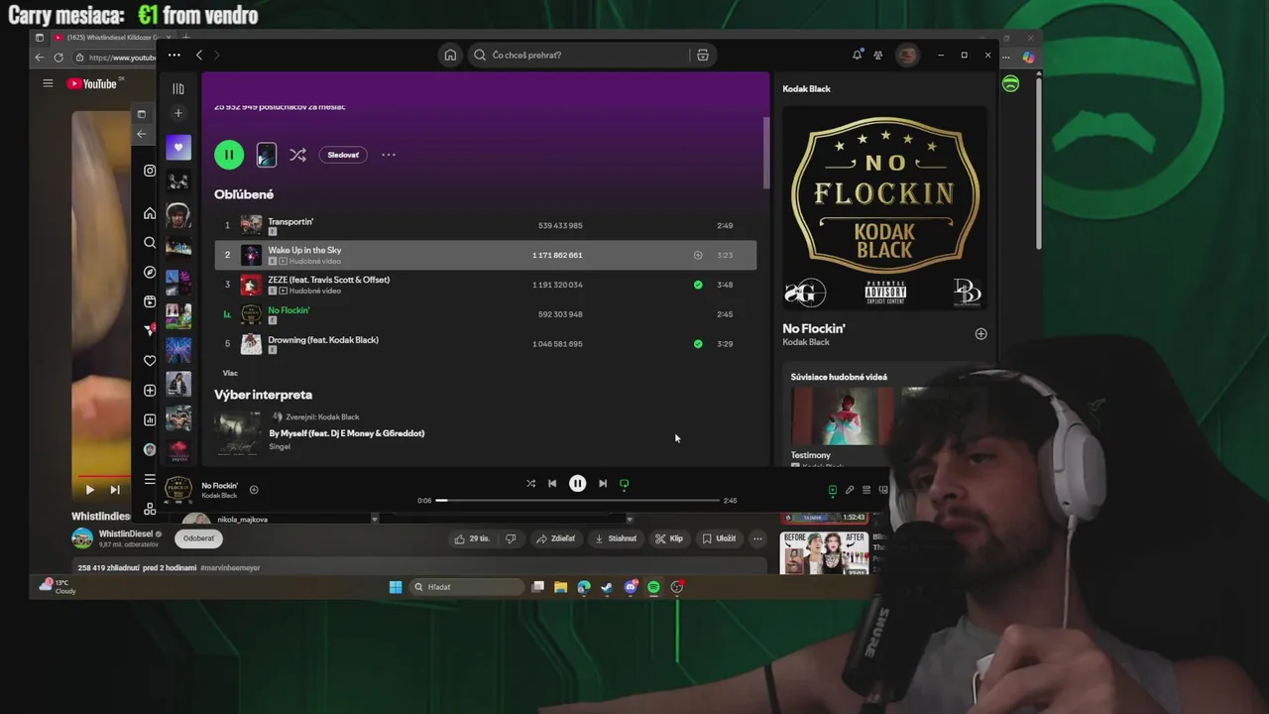The image size is (1269, 714).
Task: Open the YouTube hamburger menu
Action: pyautogui.click(x=48, y=83)
